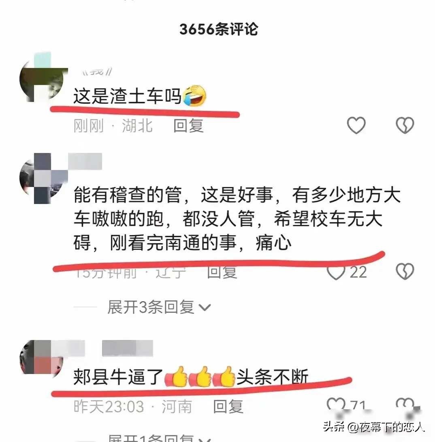The height and width of the screenshot is (442, 435).
Task: Reply to the comment from 辽宁
Action: (222, 272)
